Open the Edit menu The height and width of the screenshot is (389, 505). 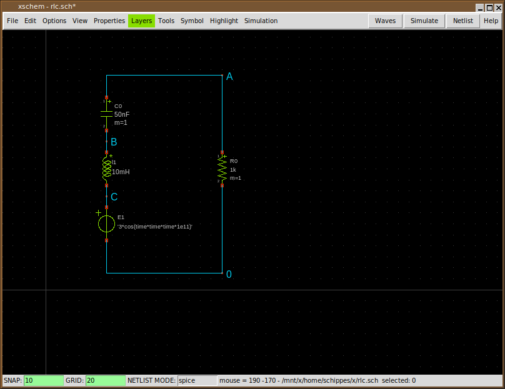(30, 21)
